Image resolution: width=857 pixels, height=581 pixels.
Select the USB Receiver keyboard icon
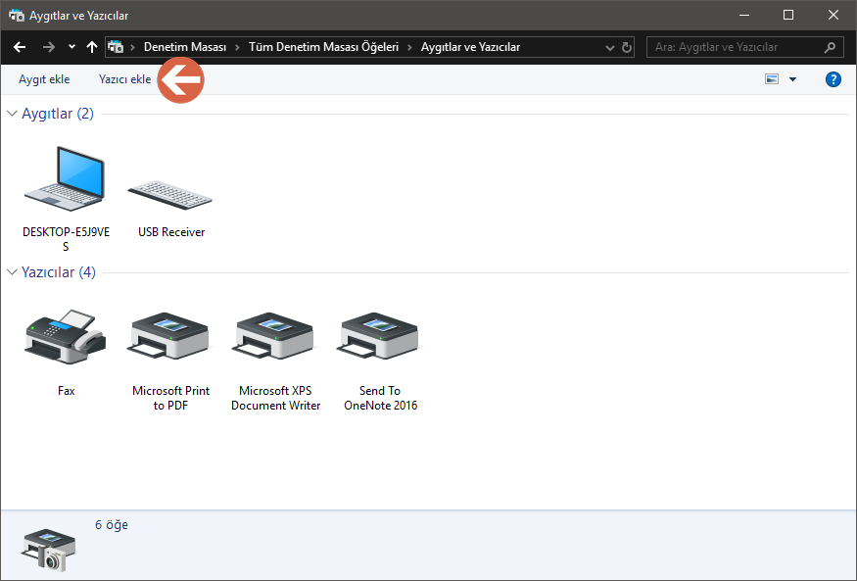pyautogui.click(x=170, y=195)
